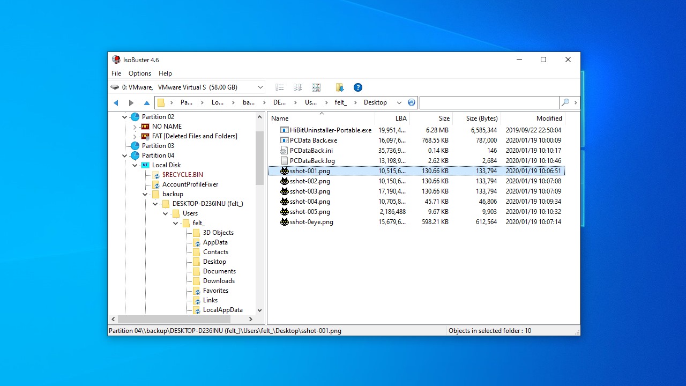
Task: Sort by the Size (Bytes) column header
Action: tap(477, 118)
